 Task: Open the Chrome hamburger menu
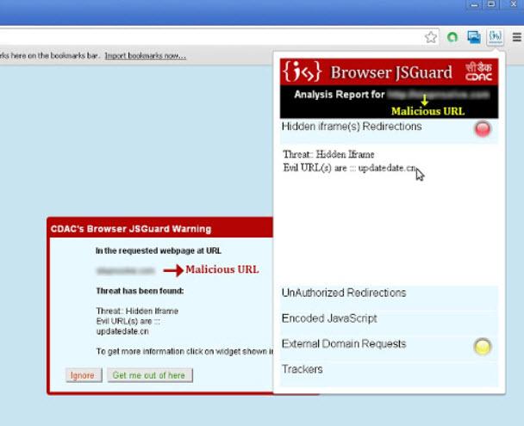tap(517, 37)
